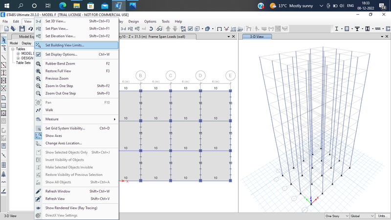
Task: Open the File menu
Action: coord(5,22)
